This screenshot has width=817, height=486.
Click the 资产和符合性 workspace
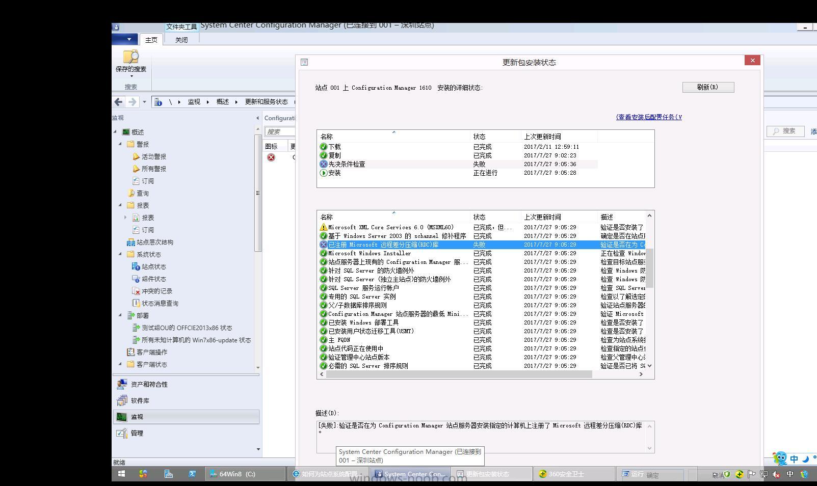click(x=186, y=384)
